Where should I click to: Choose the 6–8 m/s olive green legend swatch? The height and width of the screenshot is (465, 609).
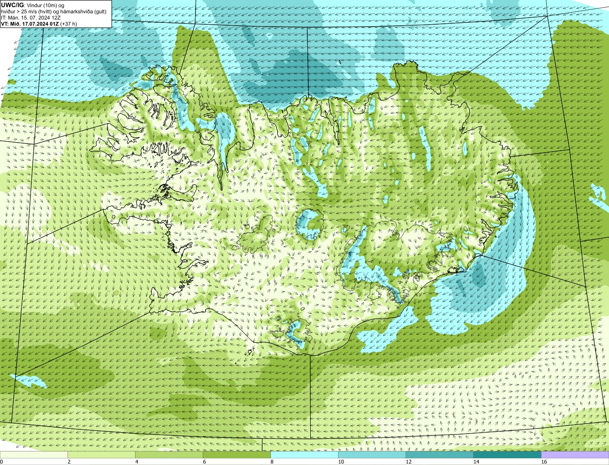point(237,455)
